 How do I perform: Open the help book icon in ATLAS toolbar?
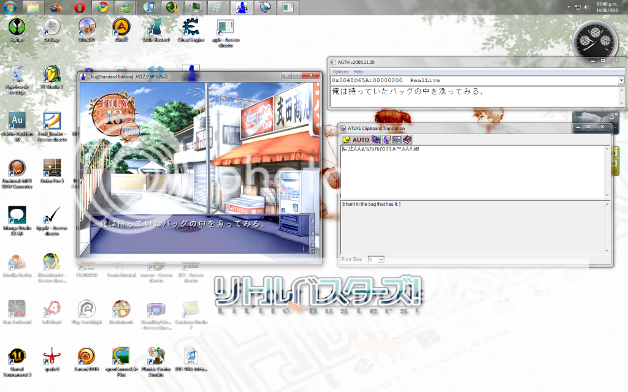pyautogui.click(x=407, y=140)
